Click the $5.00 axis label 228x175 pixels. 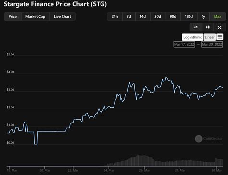click(10, 54)
